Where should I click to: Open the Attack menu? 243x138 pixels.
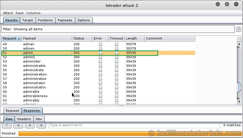pos(8,13)
